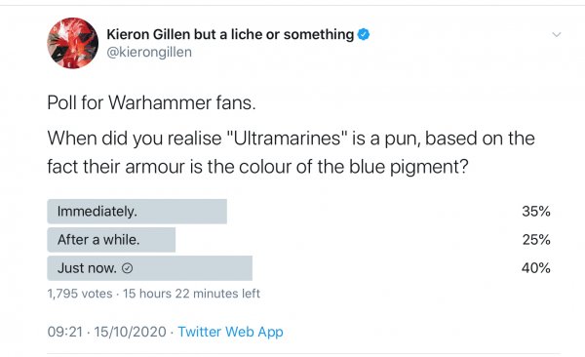Click the 25% result percentage
585x357 pixels.
click(536, 240)
